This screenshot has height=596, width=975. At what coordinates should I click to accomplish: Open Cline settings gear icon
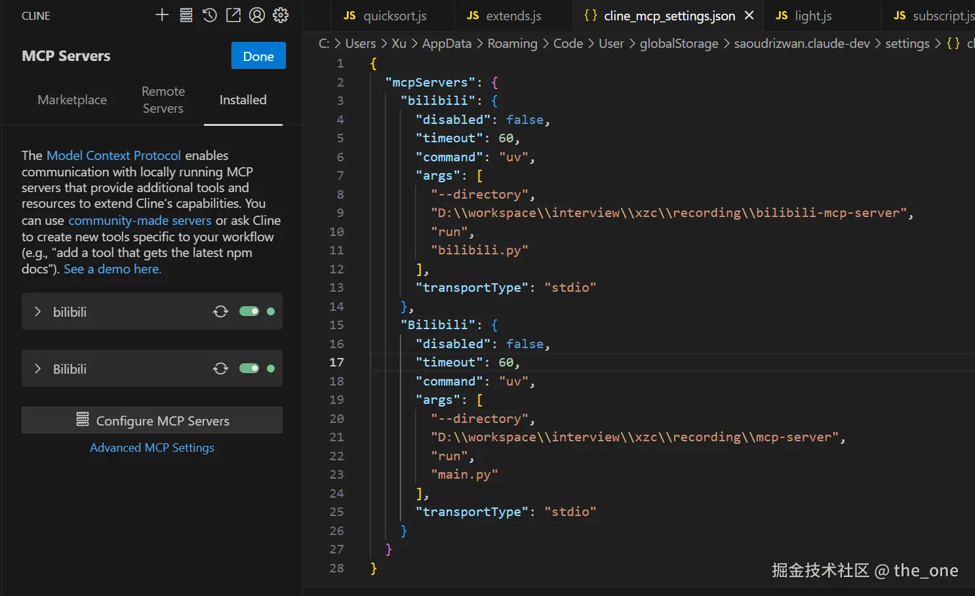tap(281, 15)
